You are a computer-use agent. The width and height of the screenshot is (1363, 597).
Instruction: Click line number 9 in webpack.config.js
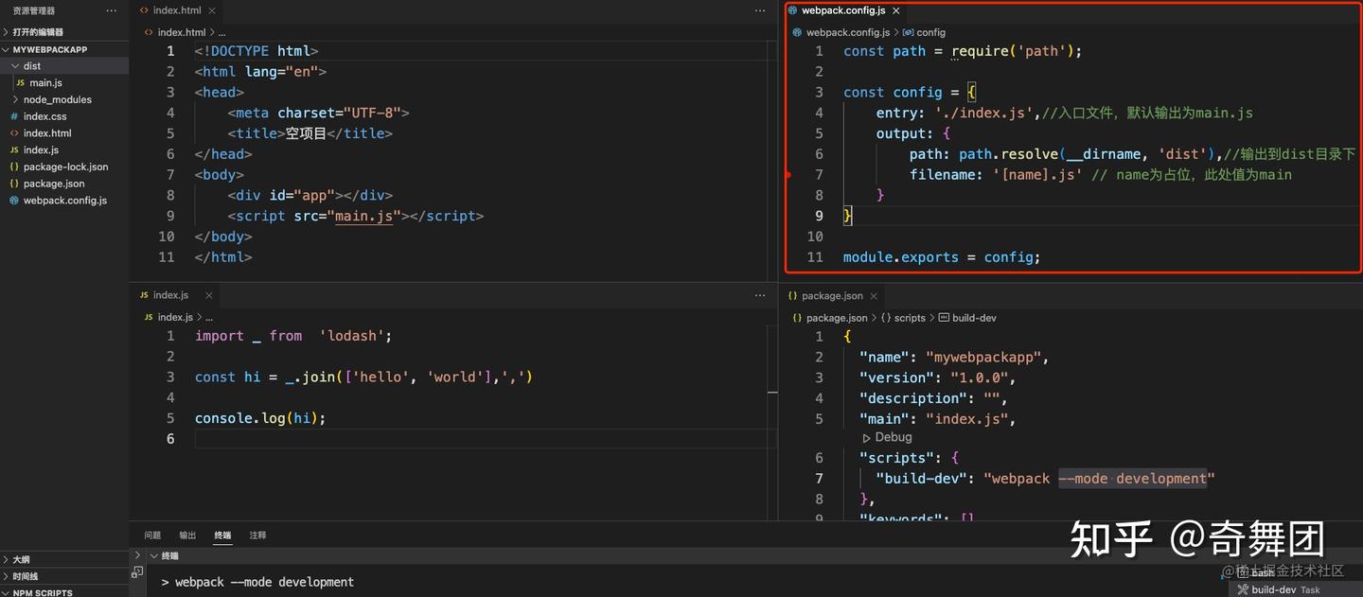click(820, 216)
